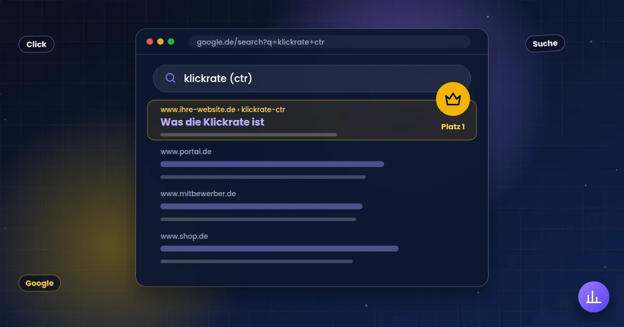The height and width of the screenshot is (327, 624).
Task: Click into the klickrate (ctr) search field
Action: click(x=311, y=78)
